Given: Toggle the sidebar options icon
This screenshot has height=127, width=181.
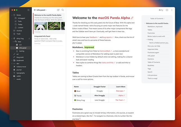Looking at the screenshot, I should [28, 10].
